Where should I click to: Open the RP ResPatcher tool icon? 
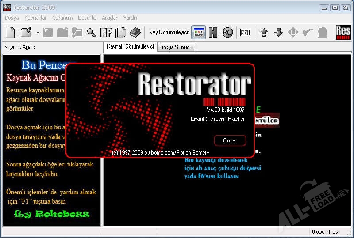coord(106,32)
